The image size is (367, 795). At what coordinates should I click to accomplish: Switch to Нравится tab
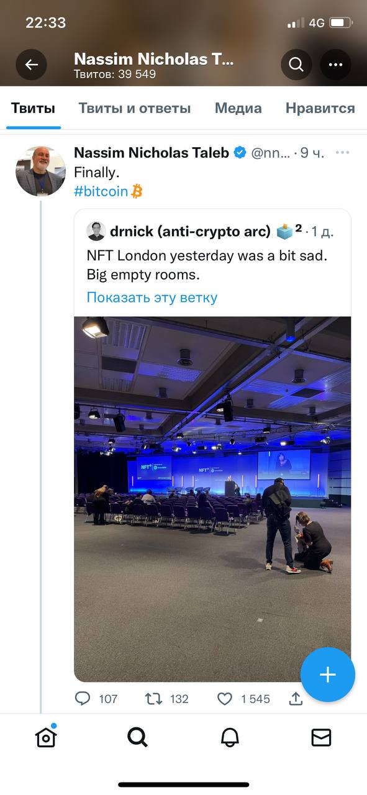coord(320,108)
